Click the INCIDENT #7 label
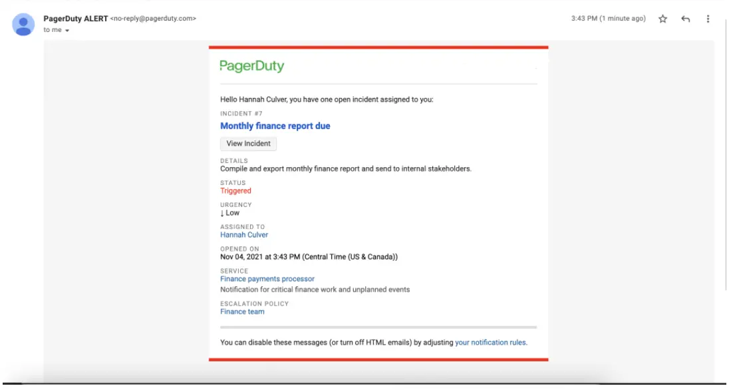Image resolution: width=729 pixels, height=390 pixels. (241, 114)
